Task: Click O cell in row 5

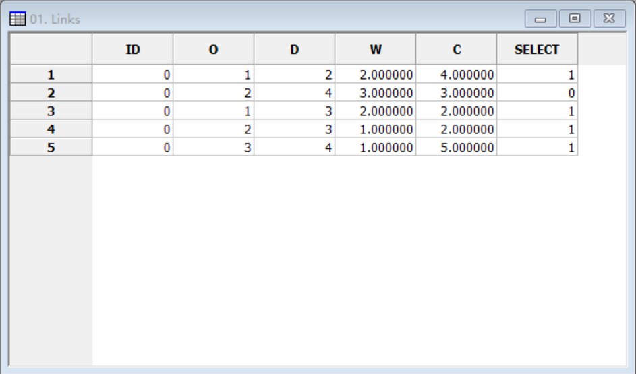Action: [213, 147]
